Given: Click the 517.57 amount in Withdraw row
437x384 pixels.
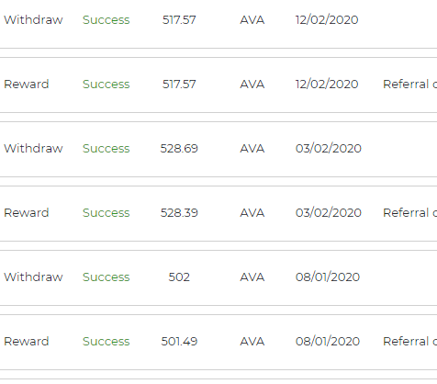Looking at the screenshot, I should tap(179, 20).
